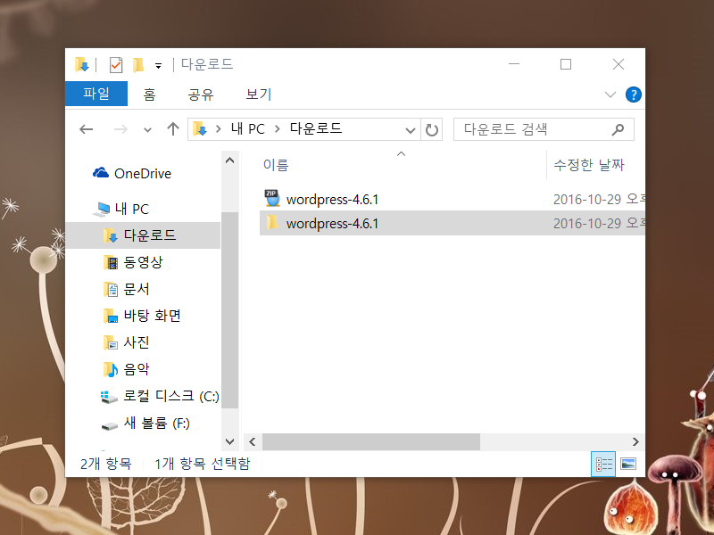714x535 pixels.
Task: Click the 다운로드 breadcrumb in address bar
Action: pyautogui.click(x=316, y=128)
